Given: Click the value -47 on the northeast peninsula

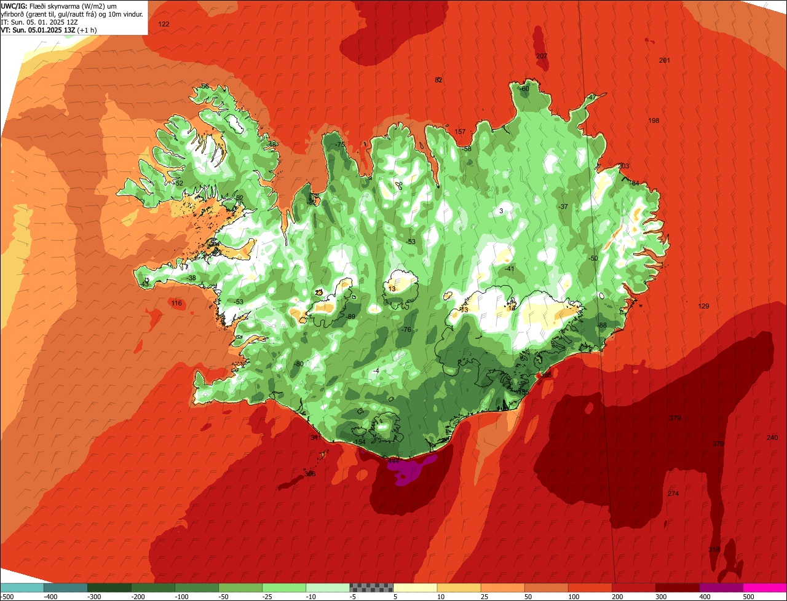Looking at the screenshot, I should 591,97.
